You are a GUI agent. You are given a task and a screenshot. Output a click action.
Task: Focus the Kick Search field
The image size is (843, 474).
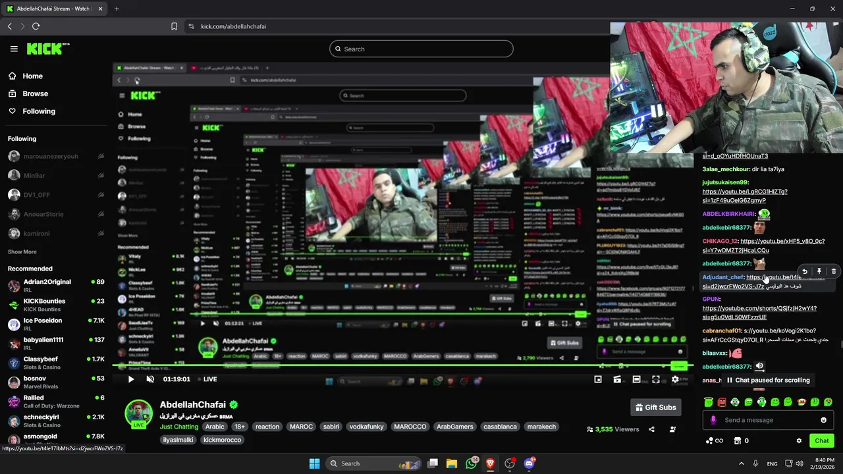pyautogui.click(x=421, y=49)
